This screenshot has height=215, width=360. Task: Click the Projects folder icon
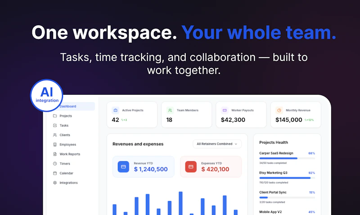click(55, 116)
